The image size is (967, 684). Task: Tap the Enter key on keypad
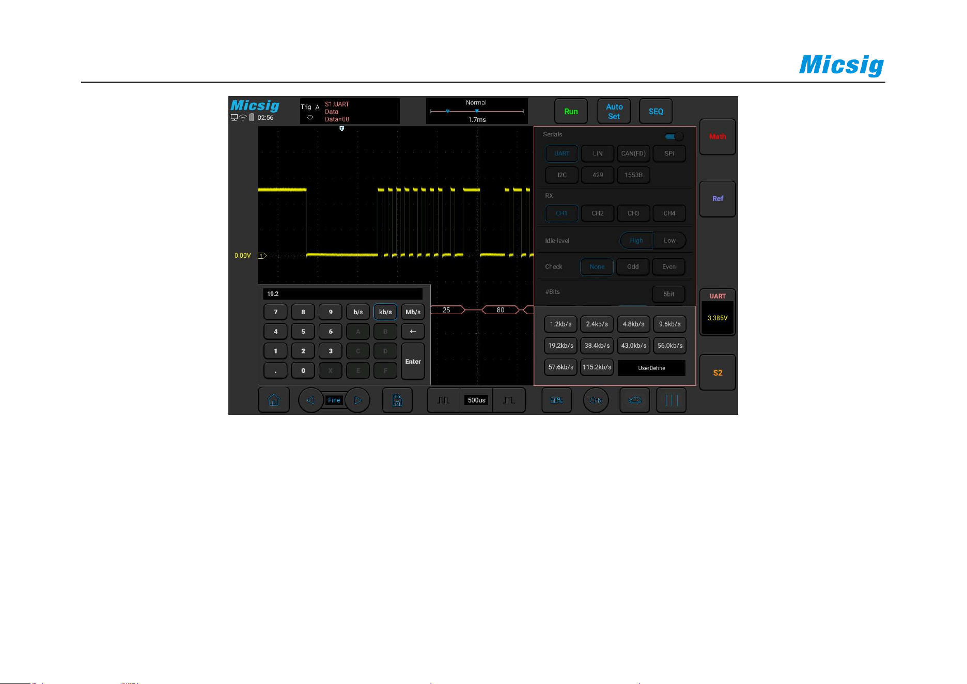point(413,362)
